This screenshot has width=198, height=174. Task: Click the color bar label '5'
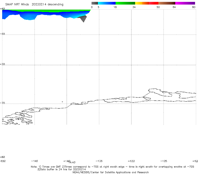[x=98, y=7]
